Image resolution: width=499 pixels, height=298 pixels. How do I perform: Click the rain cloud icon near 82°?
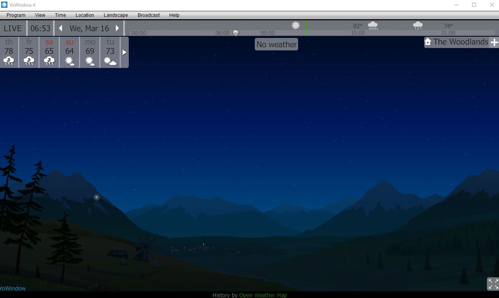[x=373, y=26]
